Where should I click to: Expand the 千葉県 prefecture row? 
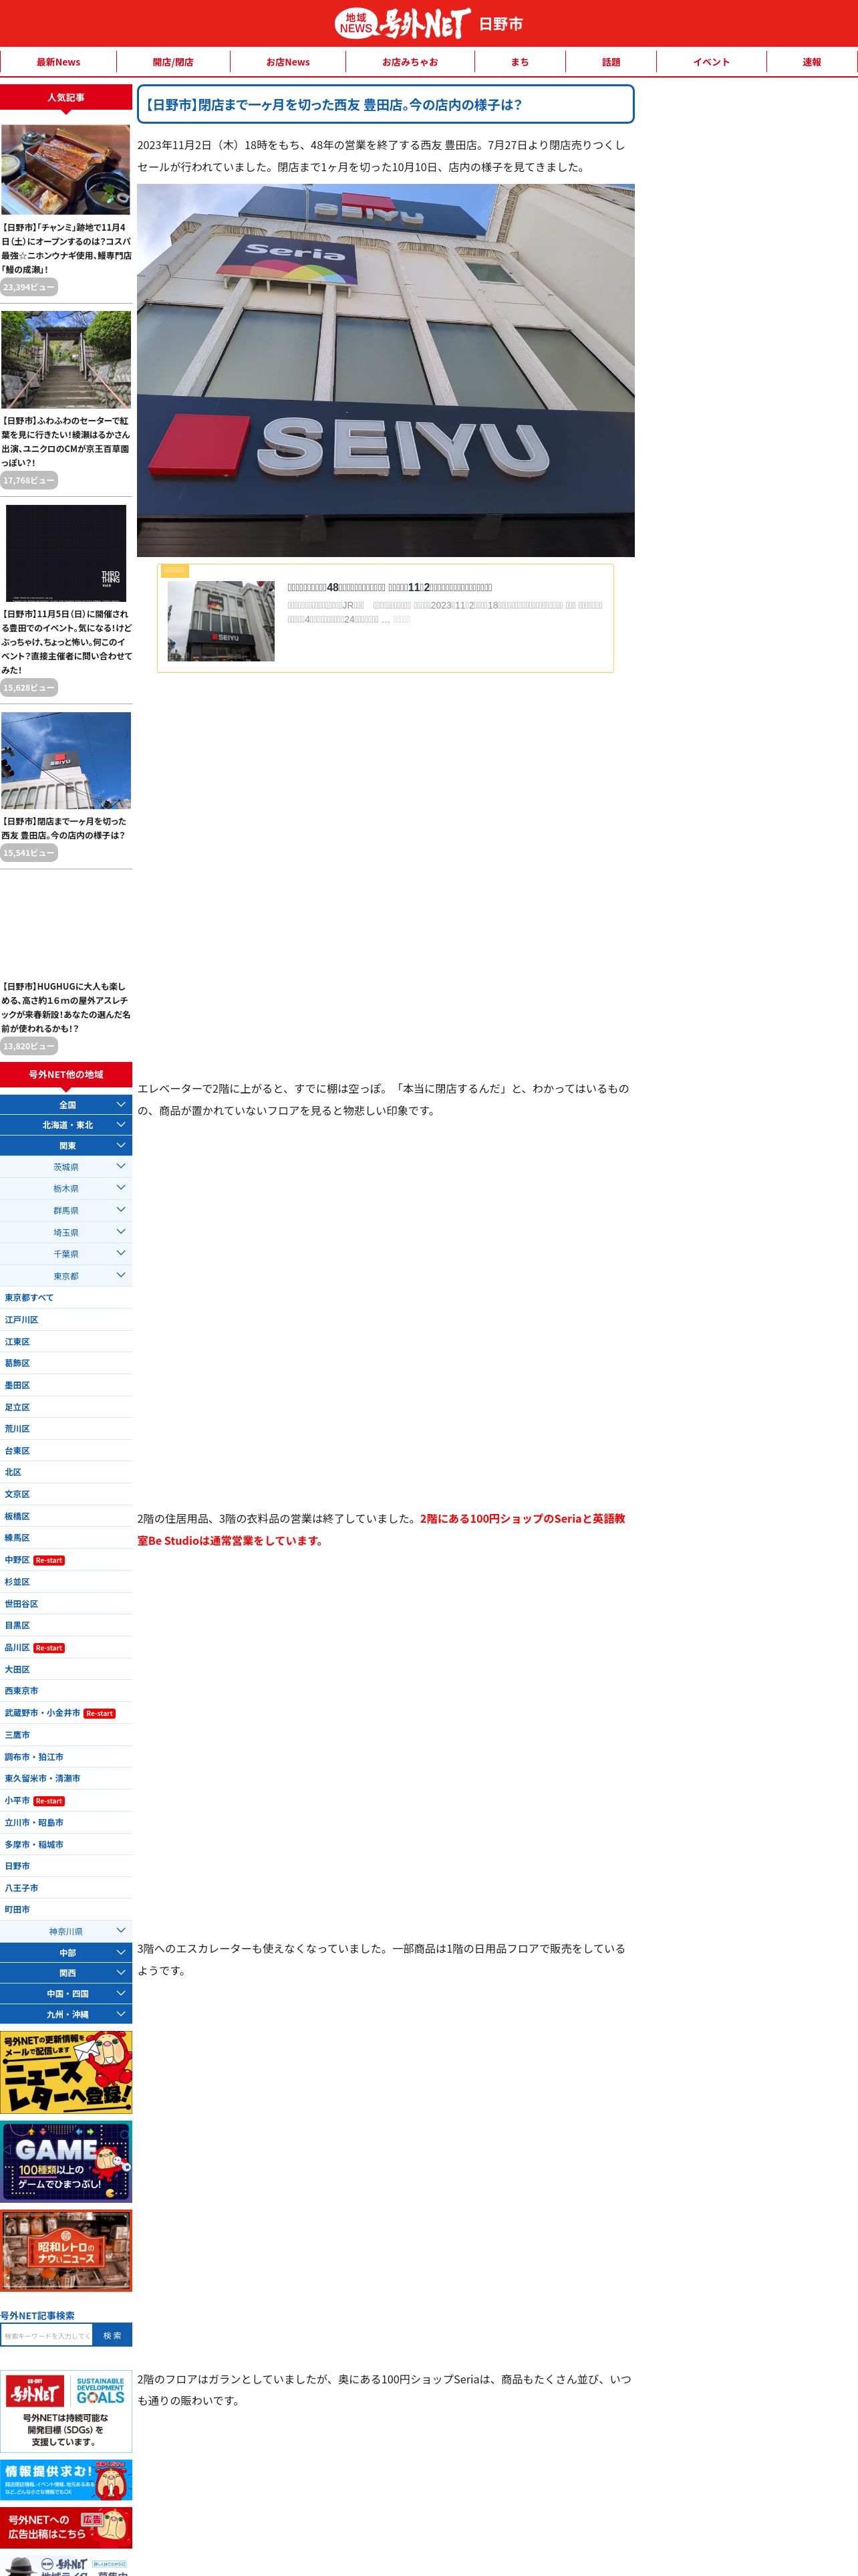[66, 1254]
